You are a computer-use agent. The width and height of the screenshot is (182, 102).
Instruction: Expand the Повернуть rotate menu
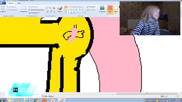click(x=34, y=13)
